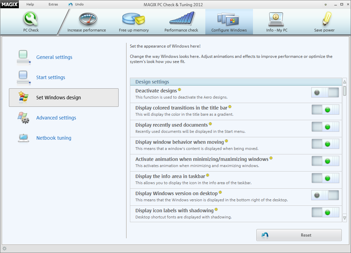Image resolution: width=351 pixels, height=253 pixels.
Task: Click the MAGIX PC Check & Tuning 2012 title
Action: coord(173,5)
